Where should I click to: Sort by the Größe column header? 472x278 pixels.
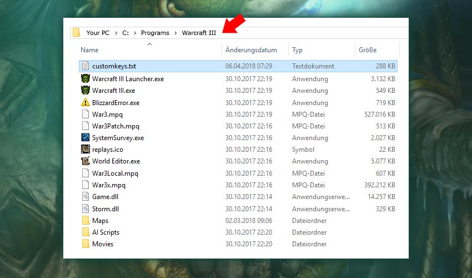point(368,49)
